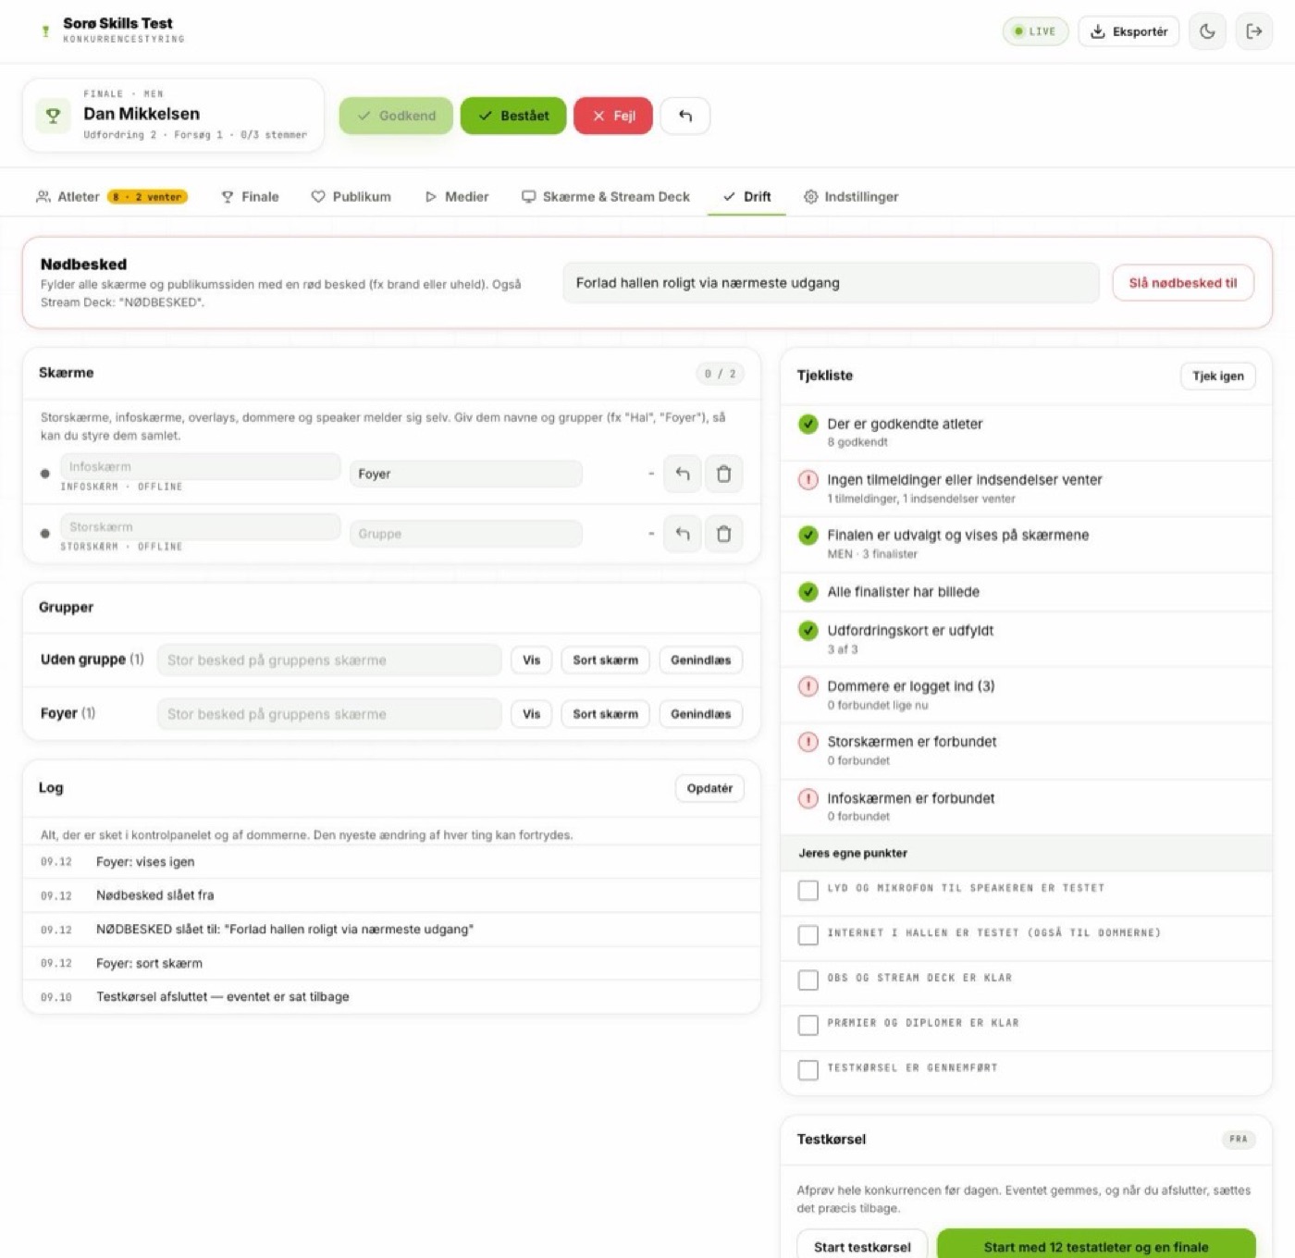This screenshot has width=1295, height=1258.
Task: Click Vis for Uden gruppe
Action: click(x=531, y=660)
